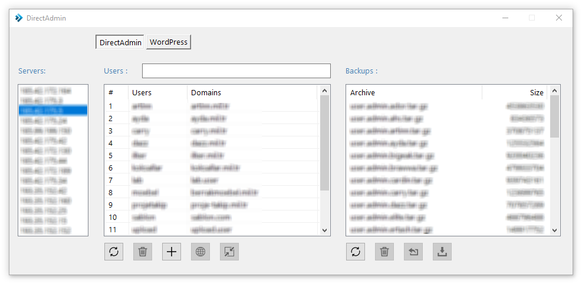This screenshot has width=582, height=284.
Task: Minimize the DirectAdmin window
Action: tap(505, 18)
